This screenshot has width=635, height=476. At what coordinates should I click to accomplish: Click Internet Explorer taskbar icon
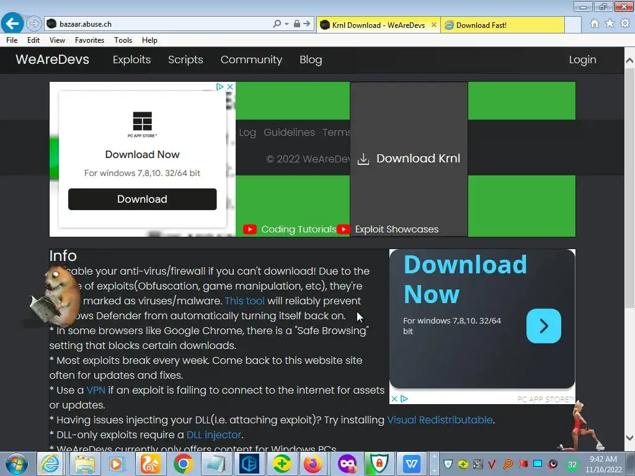click(50, 464)
